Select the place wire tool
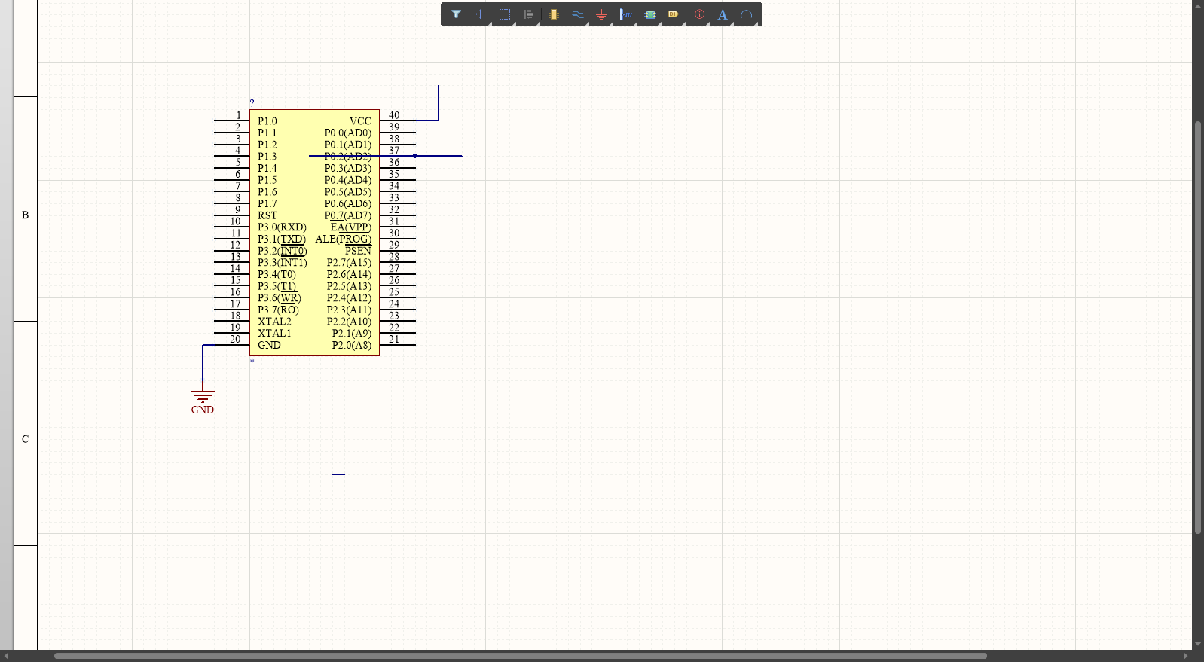1204x662 pixels. [x=578, y=14]
